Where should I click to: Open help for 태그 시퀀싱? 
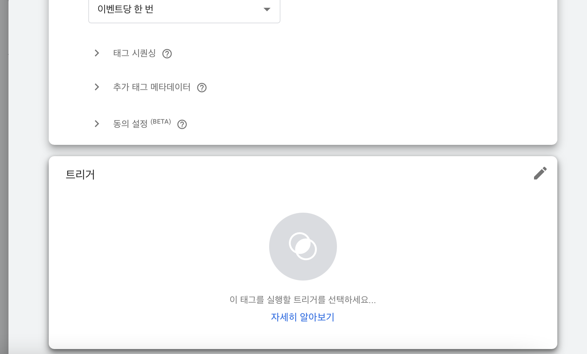[x=168, y=53]
